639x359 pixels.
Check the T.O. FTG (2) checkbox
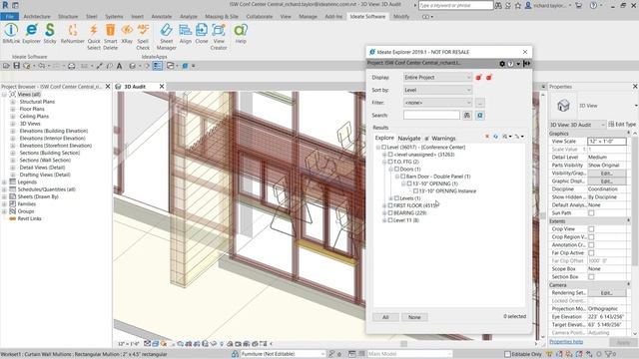390,162
